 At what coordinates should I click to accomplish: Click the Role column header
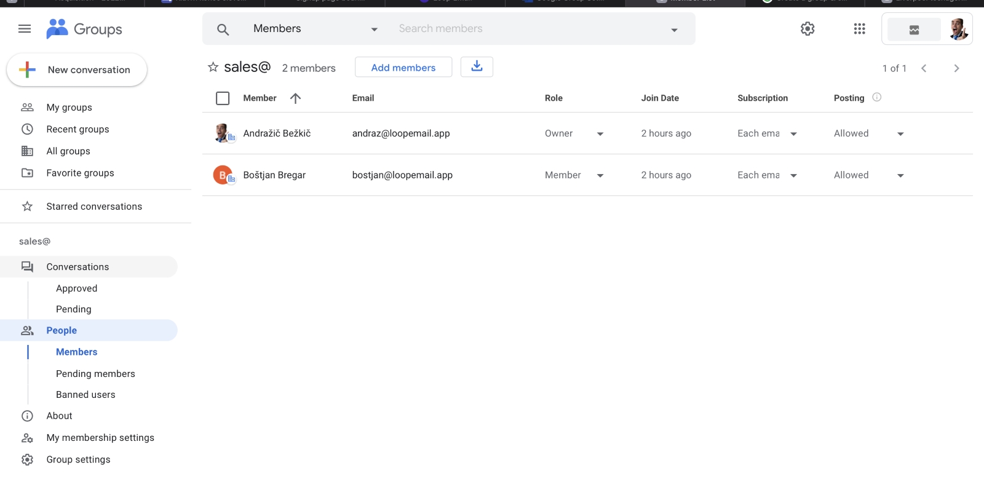pos(553,98)
